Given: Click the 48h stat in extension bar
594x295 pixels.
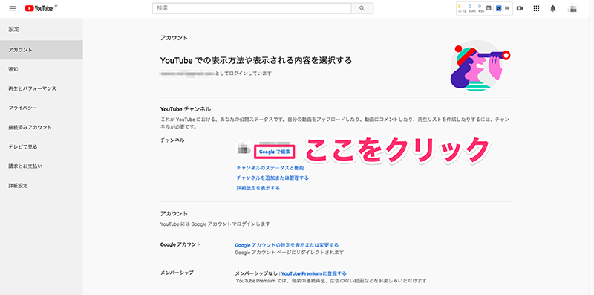Looking at the screenshot, I should tap(481, 9).
